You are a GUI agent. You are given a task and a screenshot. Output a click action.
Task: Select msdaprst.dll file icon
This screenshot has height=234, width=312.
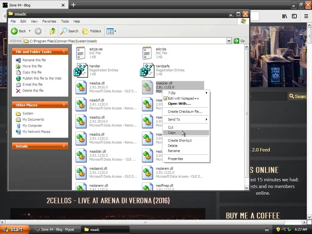pyautogui.click(x=81, y=173)
